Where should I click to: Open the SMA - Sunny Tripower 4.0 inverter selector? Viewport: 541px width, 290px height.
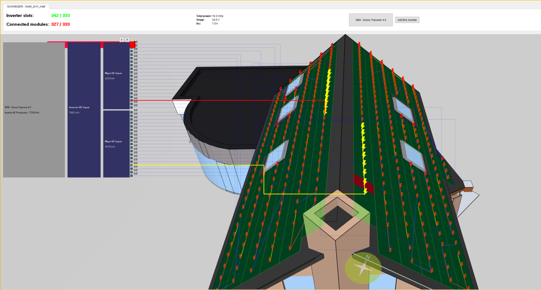click(371, 20)
